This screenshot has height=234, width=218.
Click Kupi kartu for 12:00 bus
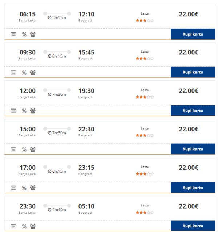193,111
